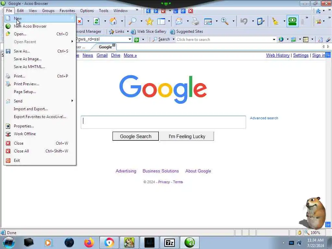This screenshot has height=249, width=332.
Task: Click the Zoom magnifier plus-minus icon
Action: [x=224, y=21]
